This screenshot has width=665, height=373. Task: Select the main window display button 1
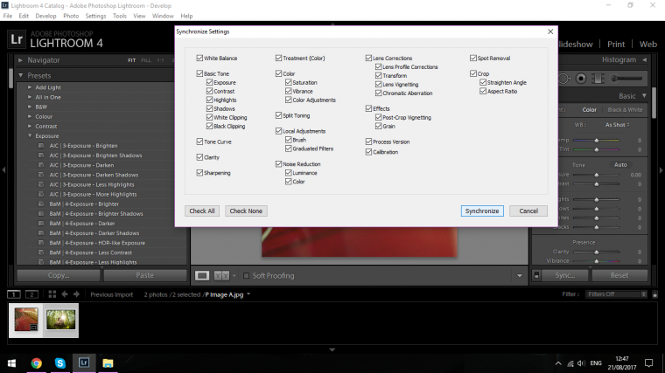coord(14,294)
